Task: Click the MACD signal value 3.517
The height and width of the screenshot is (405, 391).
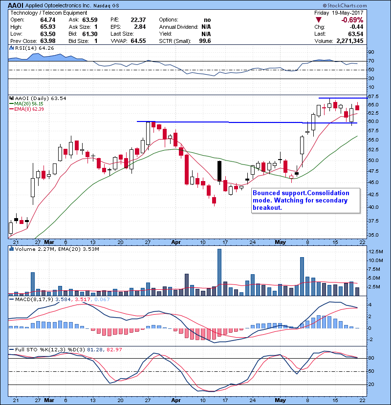Action: point(83,300)
